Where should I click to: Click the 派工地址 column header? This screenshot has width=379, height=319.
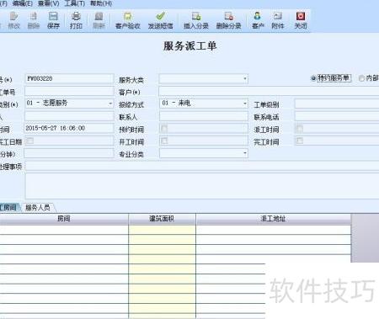274,219
